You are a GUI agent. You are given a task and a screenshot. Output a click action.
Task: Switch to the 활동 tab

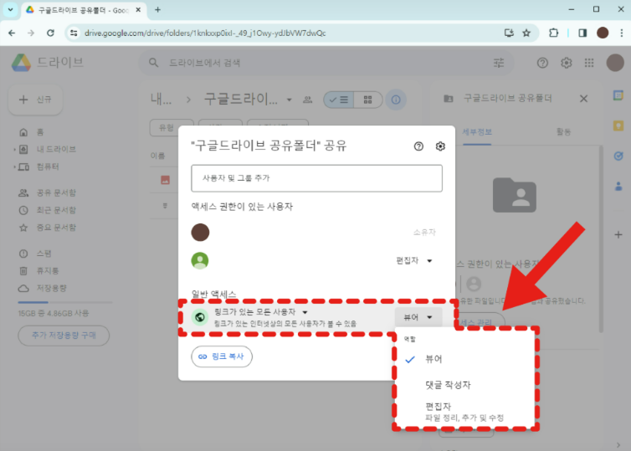(563, 132)
